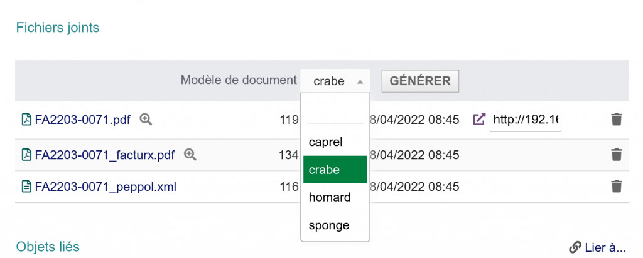Preview FA2203-0071.pdf with magnifier icon
This screenshot has width=643, height=258.
tap(146, 119)
